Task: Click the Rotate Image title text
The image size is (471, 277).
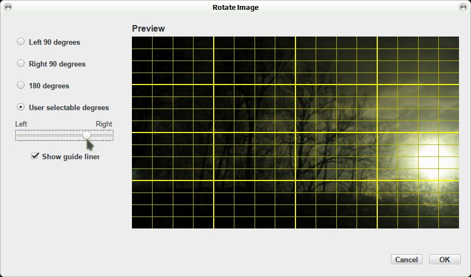Action: click(235, 8)
